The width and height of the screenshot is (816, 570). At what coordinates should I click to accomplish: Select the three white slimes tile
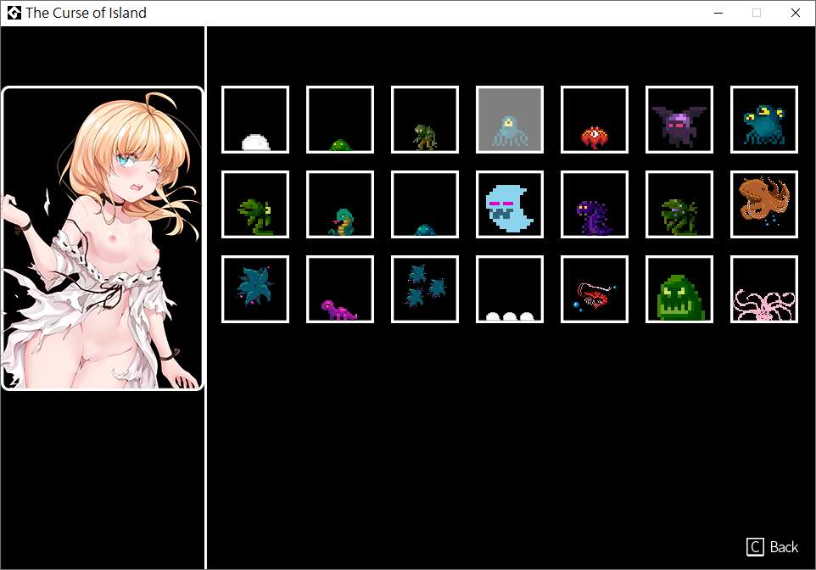(x=510, y=289)
